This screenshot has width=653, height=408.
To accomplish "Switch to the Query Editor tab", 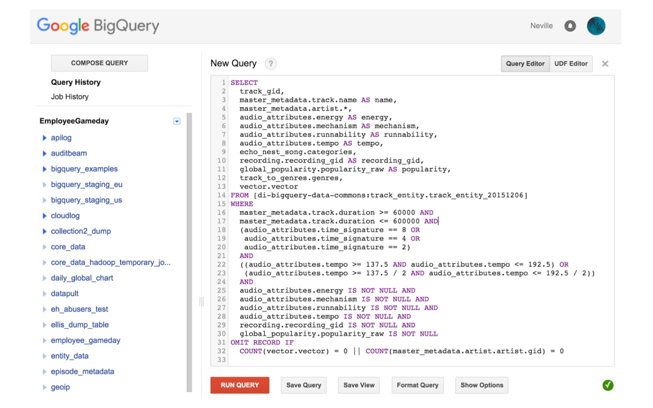I will pos(525,64).
